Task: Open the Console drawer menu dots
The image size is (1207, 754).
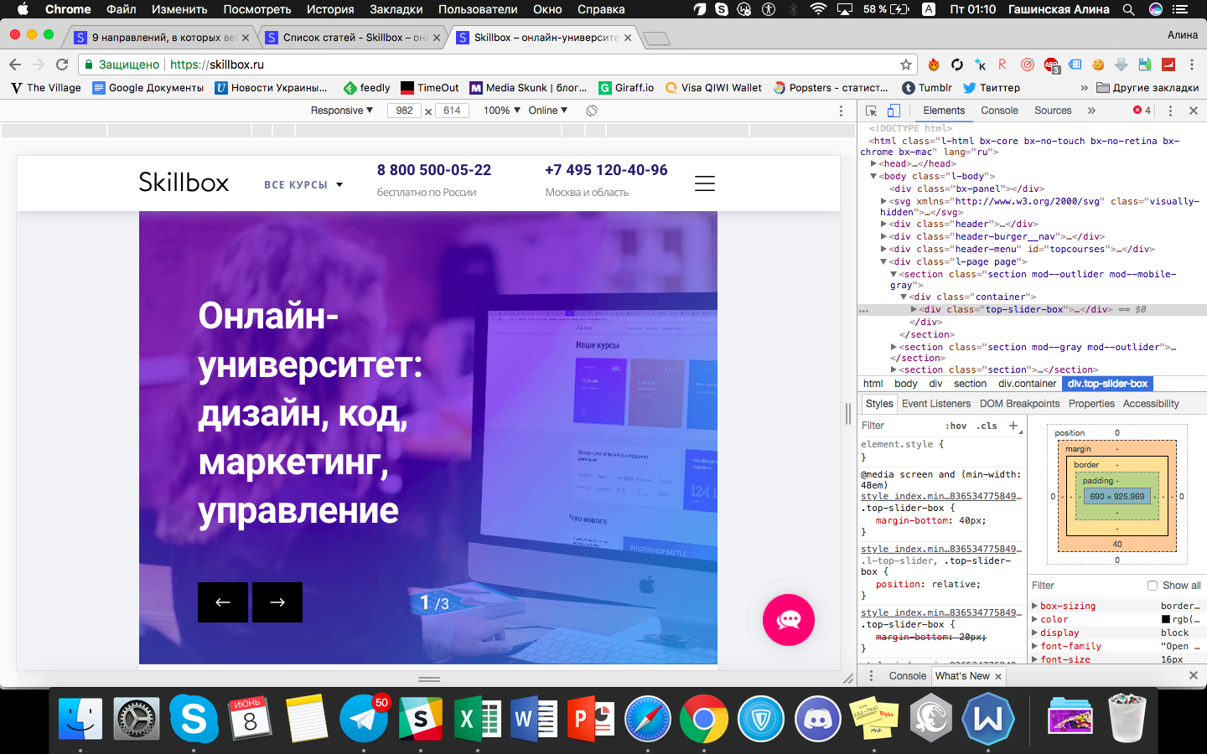Action: 871,676
